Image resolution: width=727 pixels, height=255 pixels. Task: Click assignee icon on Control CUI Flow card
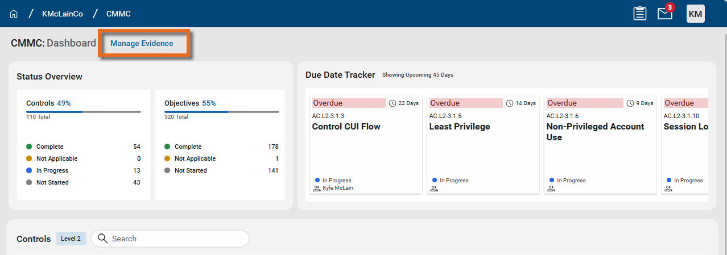click(x=317, y=189)
